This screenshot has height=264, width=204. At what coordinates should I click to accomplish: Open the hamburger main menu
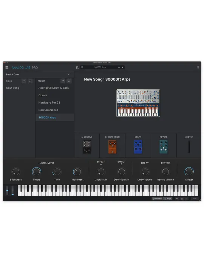click(x=7, y=68)
